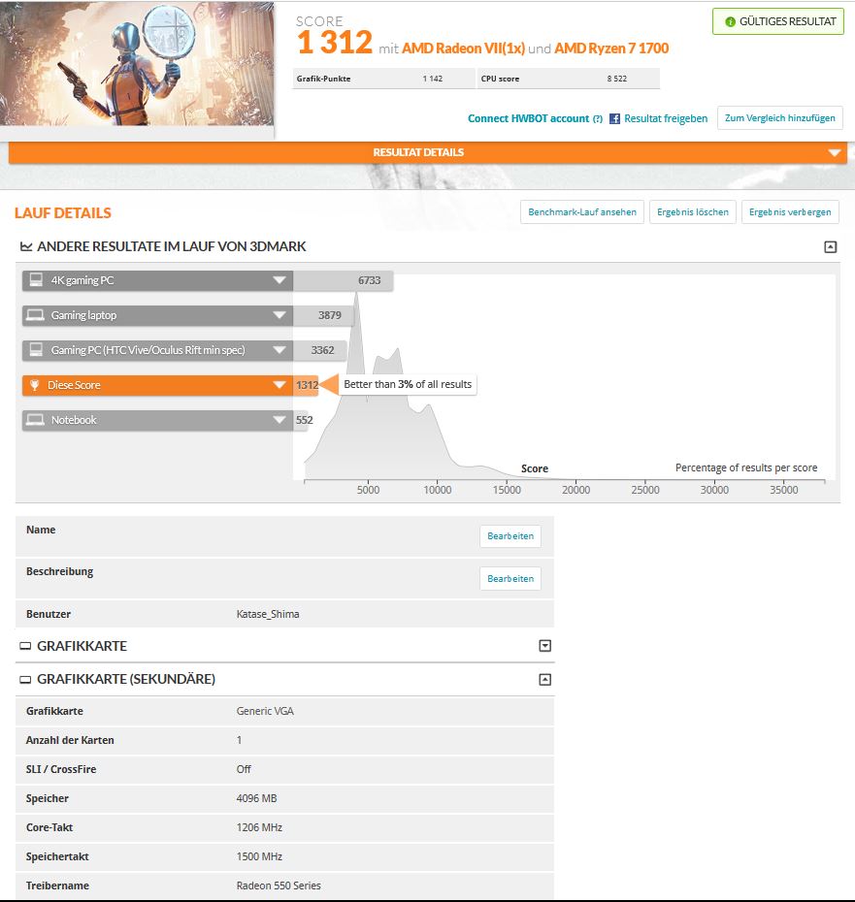The height and width of the screenshot is (902, 855).
Task: Click the Radeon 550 Series driver name
Action: tap(279, 886)
